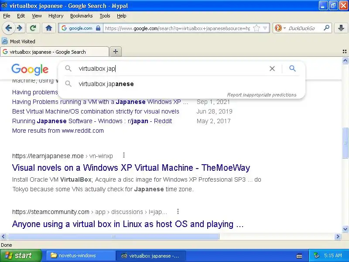The width and height of the screenshot is (349, 262).
Task: Click the horizontal scrollbar left arrow
Action: click(3, 236)
